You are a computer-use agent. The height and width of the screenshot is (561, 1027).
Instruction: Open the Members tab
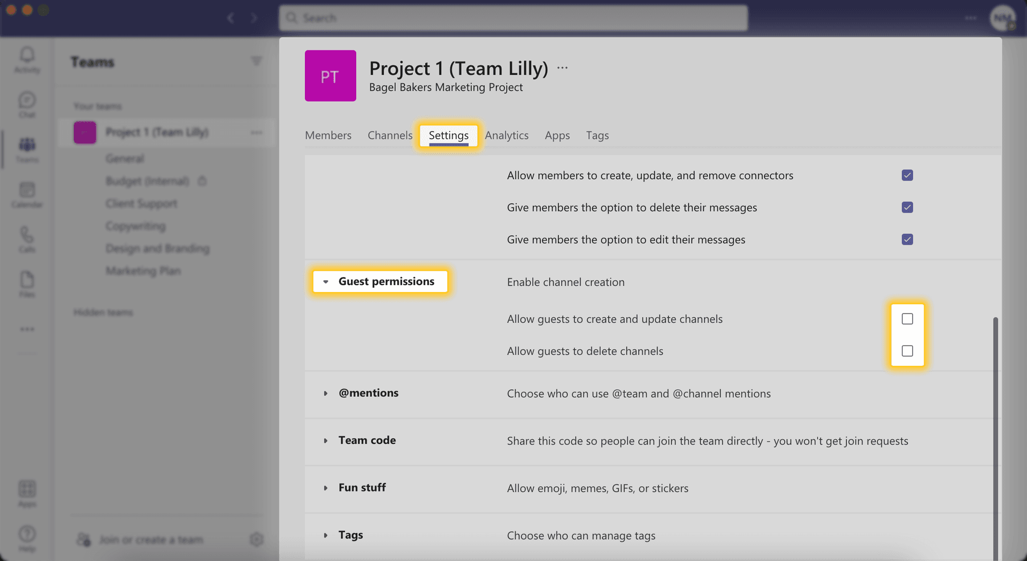tap(328, 135)
